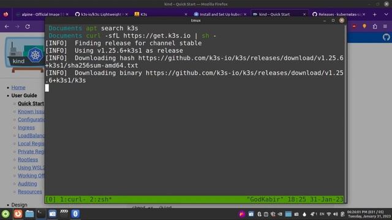
Task: Open the Known Issues sidebar link
Action: [x=31, y=111]
